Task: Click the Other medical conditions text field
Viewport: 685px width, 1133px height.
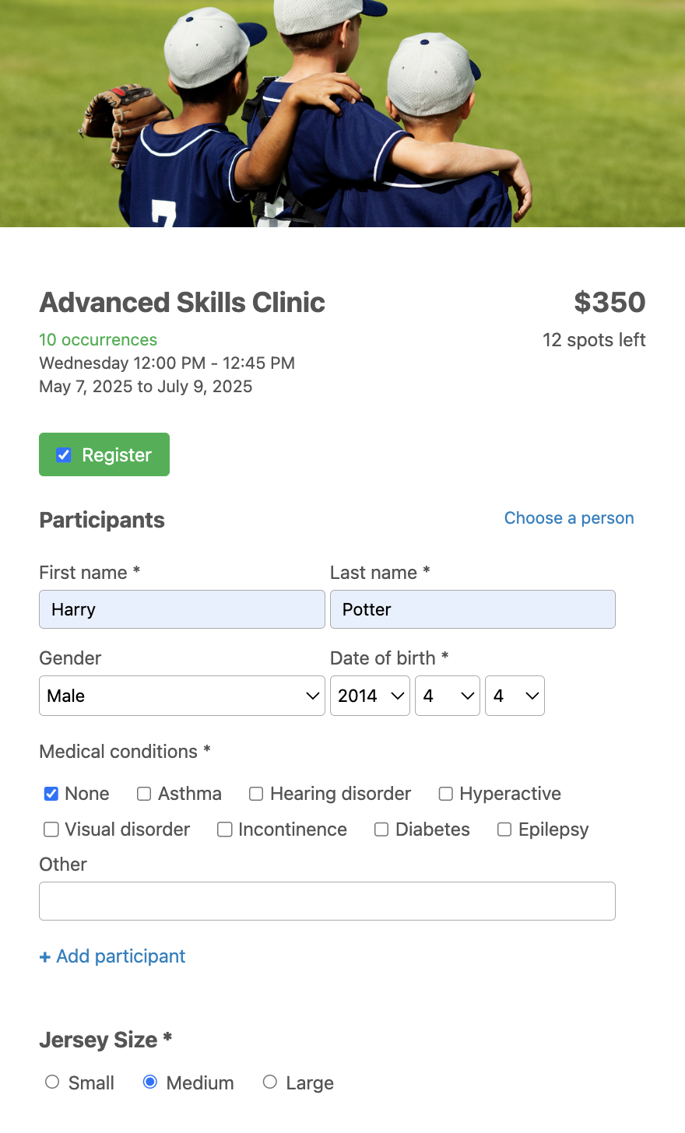Action: pyautogui.click(x=327, y=901)
